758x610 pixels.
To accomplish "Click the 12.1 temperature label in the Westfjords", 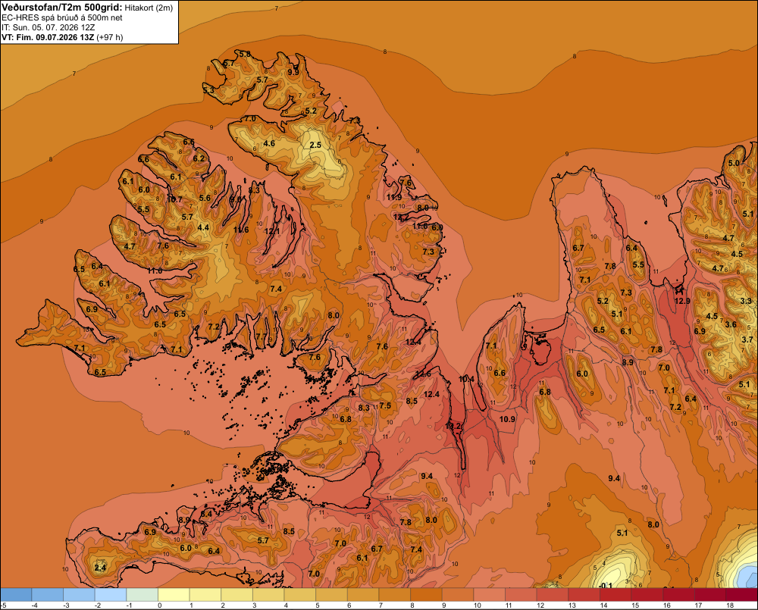I will pos(272,232).
